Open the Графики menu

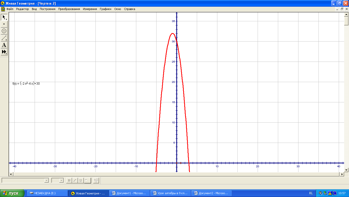(106, 9)
